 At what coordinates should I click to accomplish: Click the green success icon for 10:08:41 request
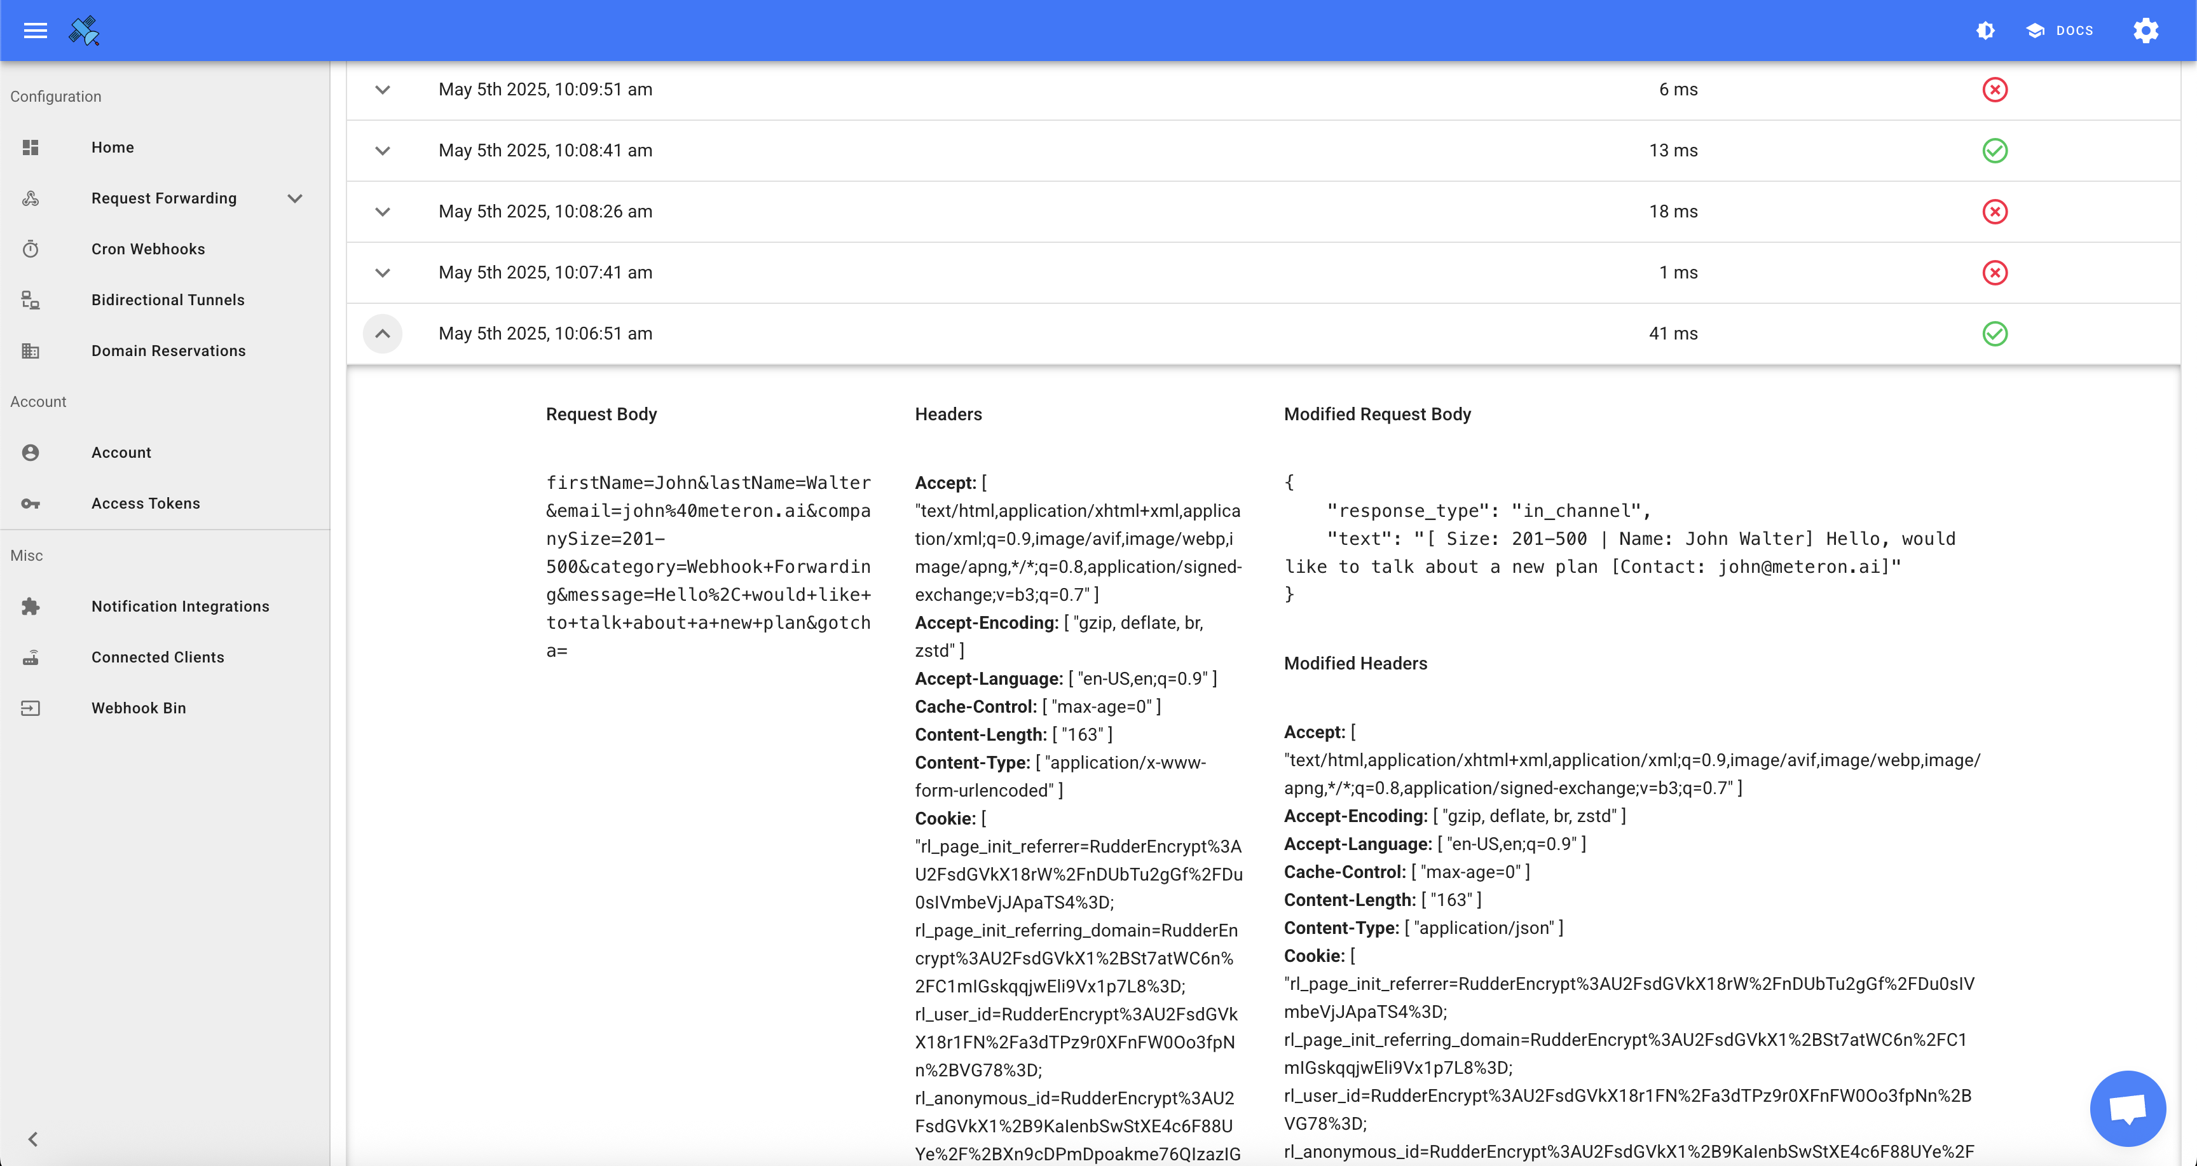pos(1995,150)
